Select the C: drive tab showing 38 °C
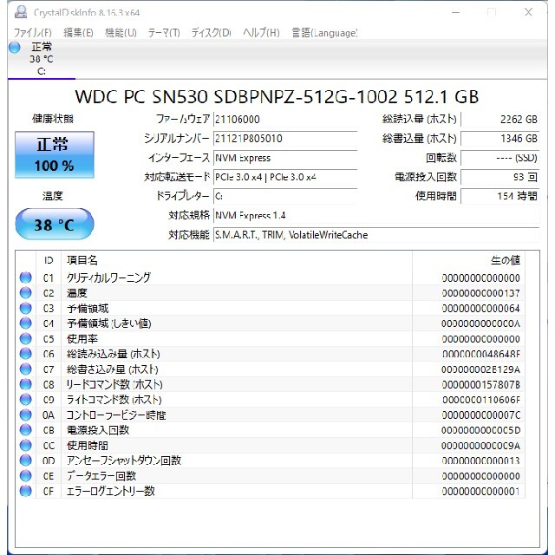 click(x=42, y=59)
